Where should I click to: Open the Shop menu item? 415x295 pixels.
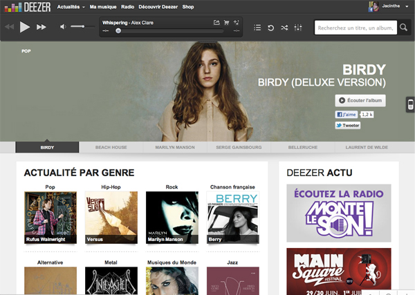click(188, 7)
